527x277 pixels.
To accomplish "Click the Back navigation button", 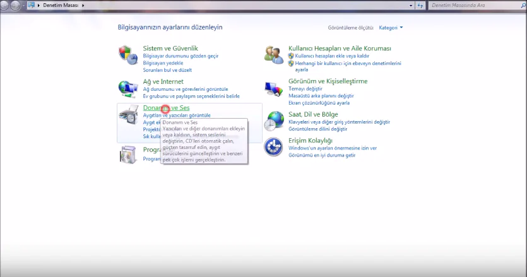I will click(x=4, y=6).
